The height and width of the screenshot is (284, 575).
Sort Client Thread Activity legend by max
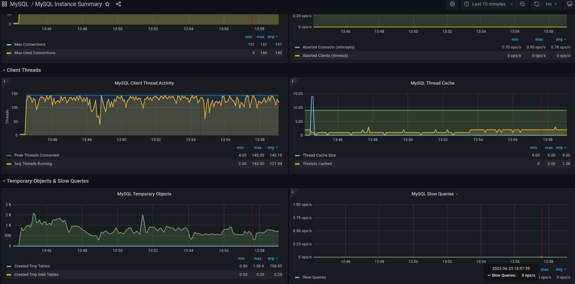pyautogui.click(x=258, y=148)
